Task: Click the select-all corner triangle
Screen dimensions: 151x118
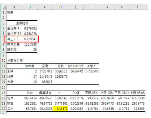Action: 4,7
